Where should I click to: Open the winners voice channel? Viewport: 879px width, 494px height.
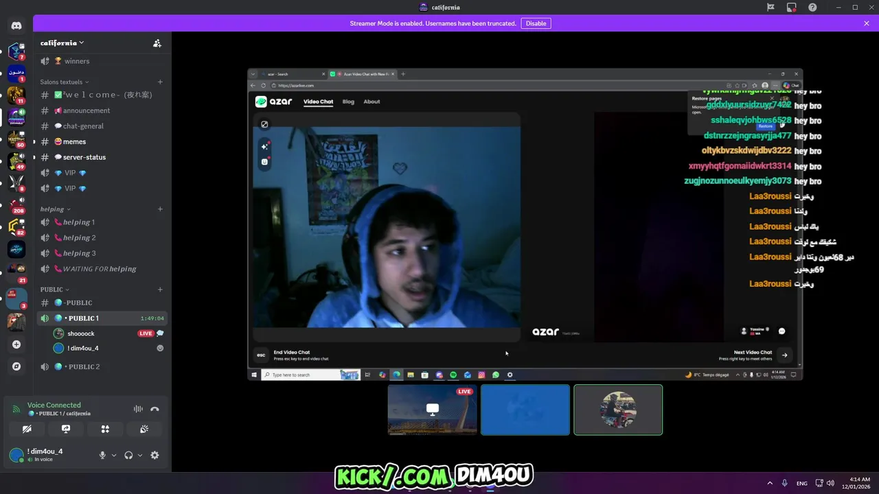pyautogui.click(x=102, y=61)
